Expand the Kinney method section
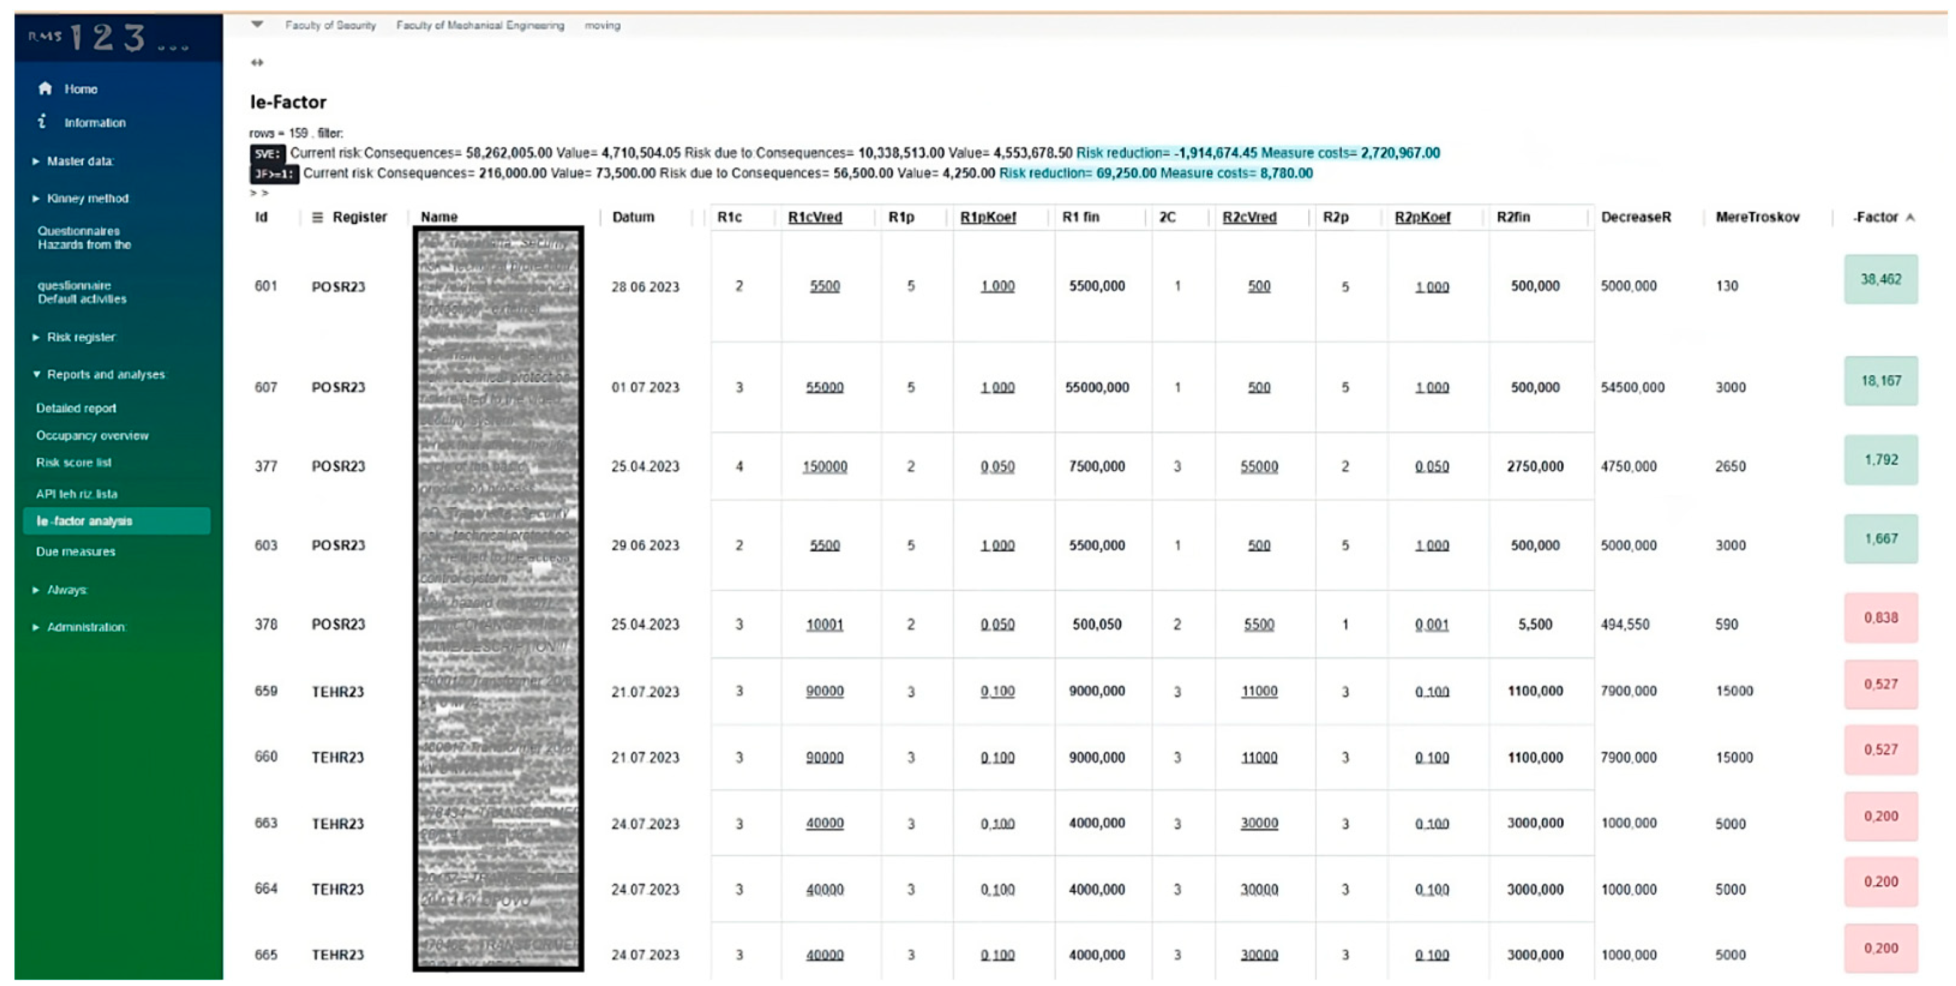The image size is (1956, 986). point(86,198)
